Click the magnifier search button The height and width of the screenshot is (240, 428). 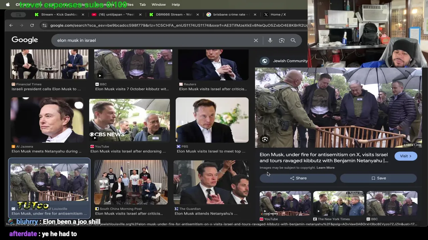[293, 40]
